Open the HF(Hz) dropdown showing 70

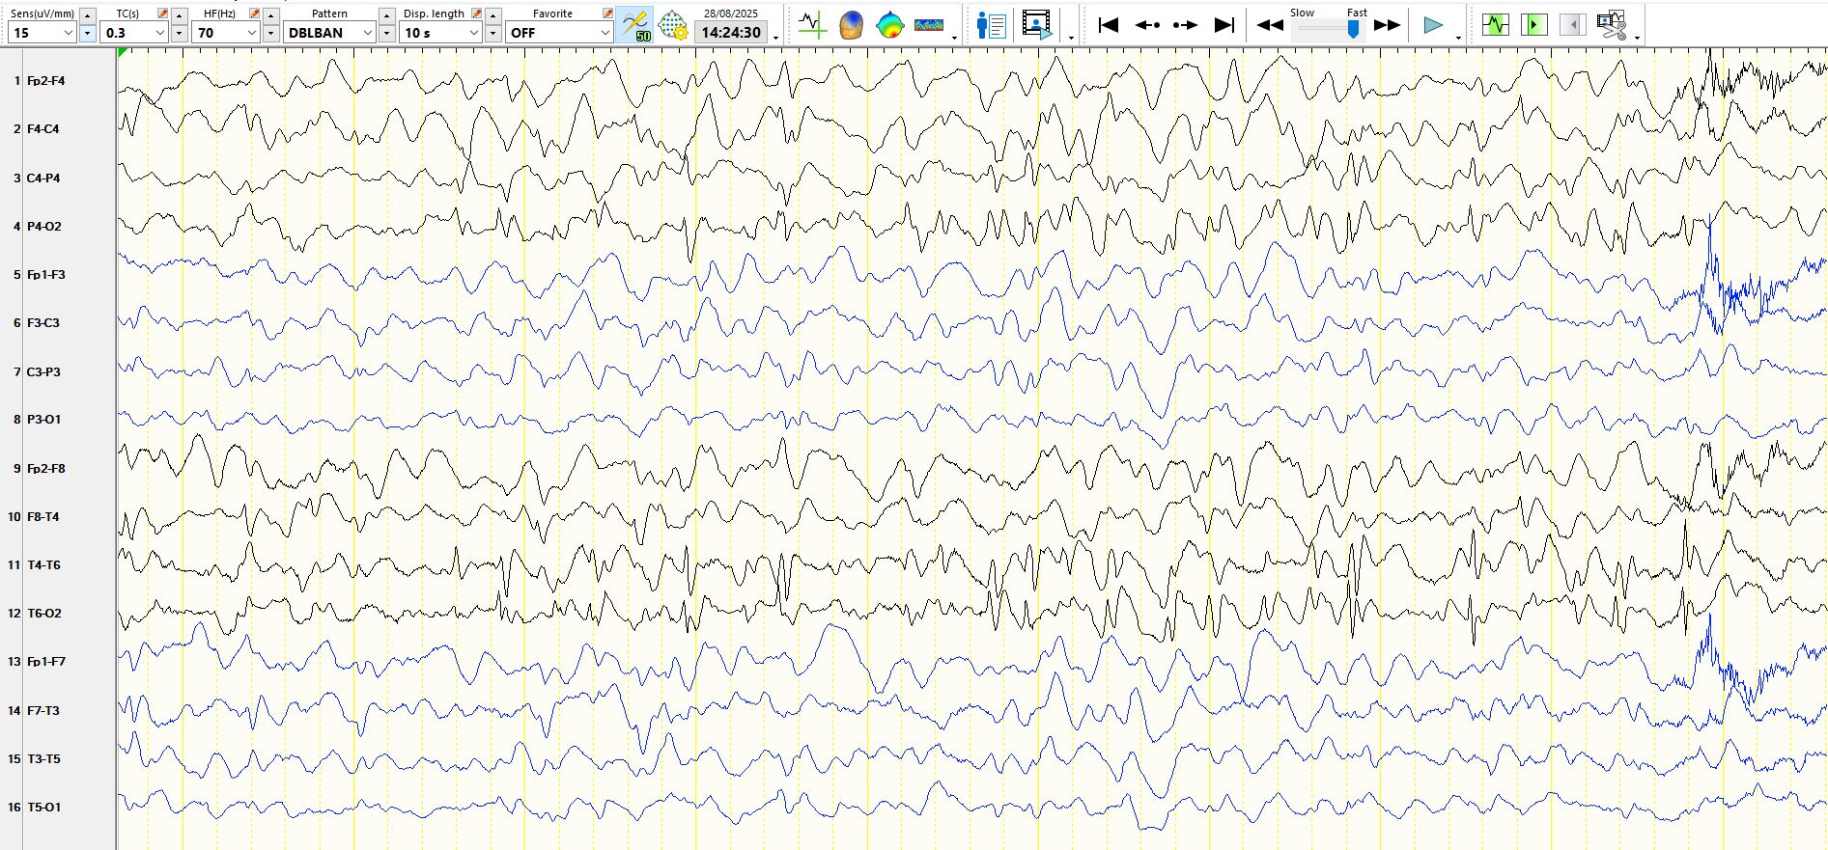click(x=226, y=33)
